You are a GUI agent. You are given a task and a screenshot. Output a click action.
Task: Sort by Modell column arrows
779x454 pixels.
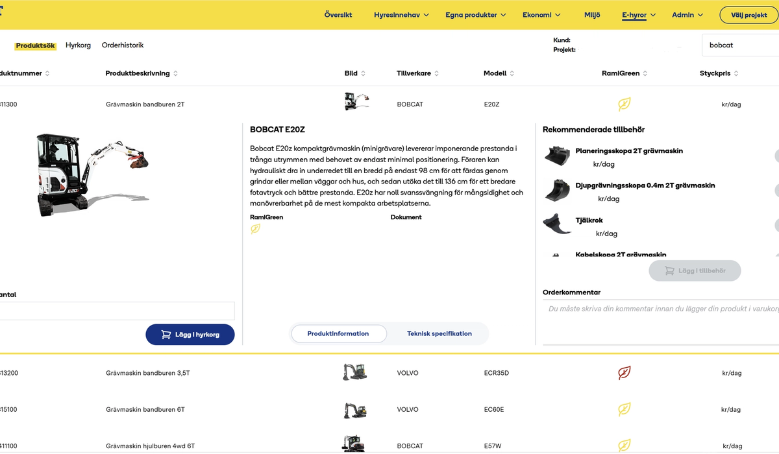[x=512, y=73]
